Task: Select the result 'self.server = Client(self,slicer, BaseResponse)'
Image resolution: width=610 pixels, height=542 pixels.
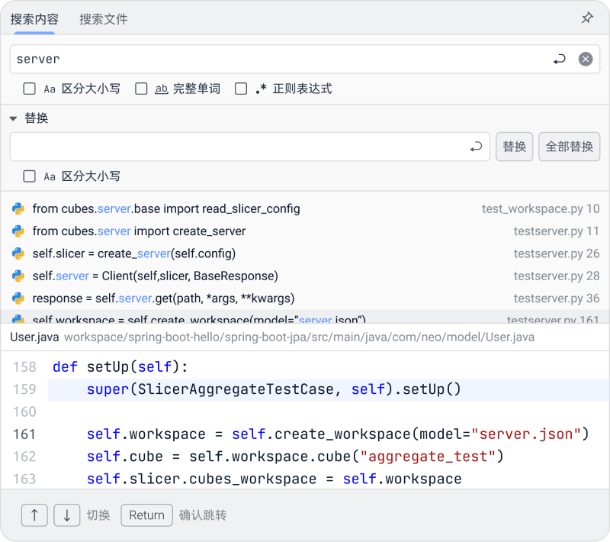Action: (x=305, y=276)
